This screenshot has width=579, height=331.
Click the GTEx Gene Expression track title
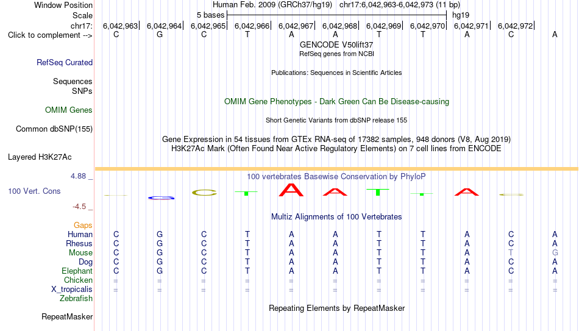point(336,139)
